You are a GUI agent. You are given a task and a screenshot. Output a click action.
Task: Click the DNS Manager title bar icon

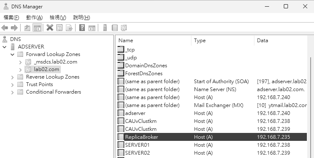click(x=6, y=6)
